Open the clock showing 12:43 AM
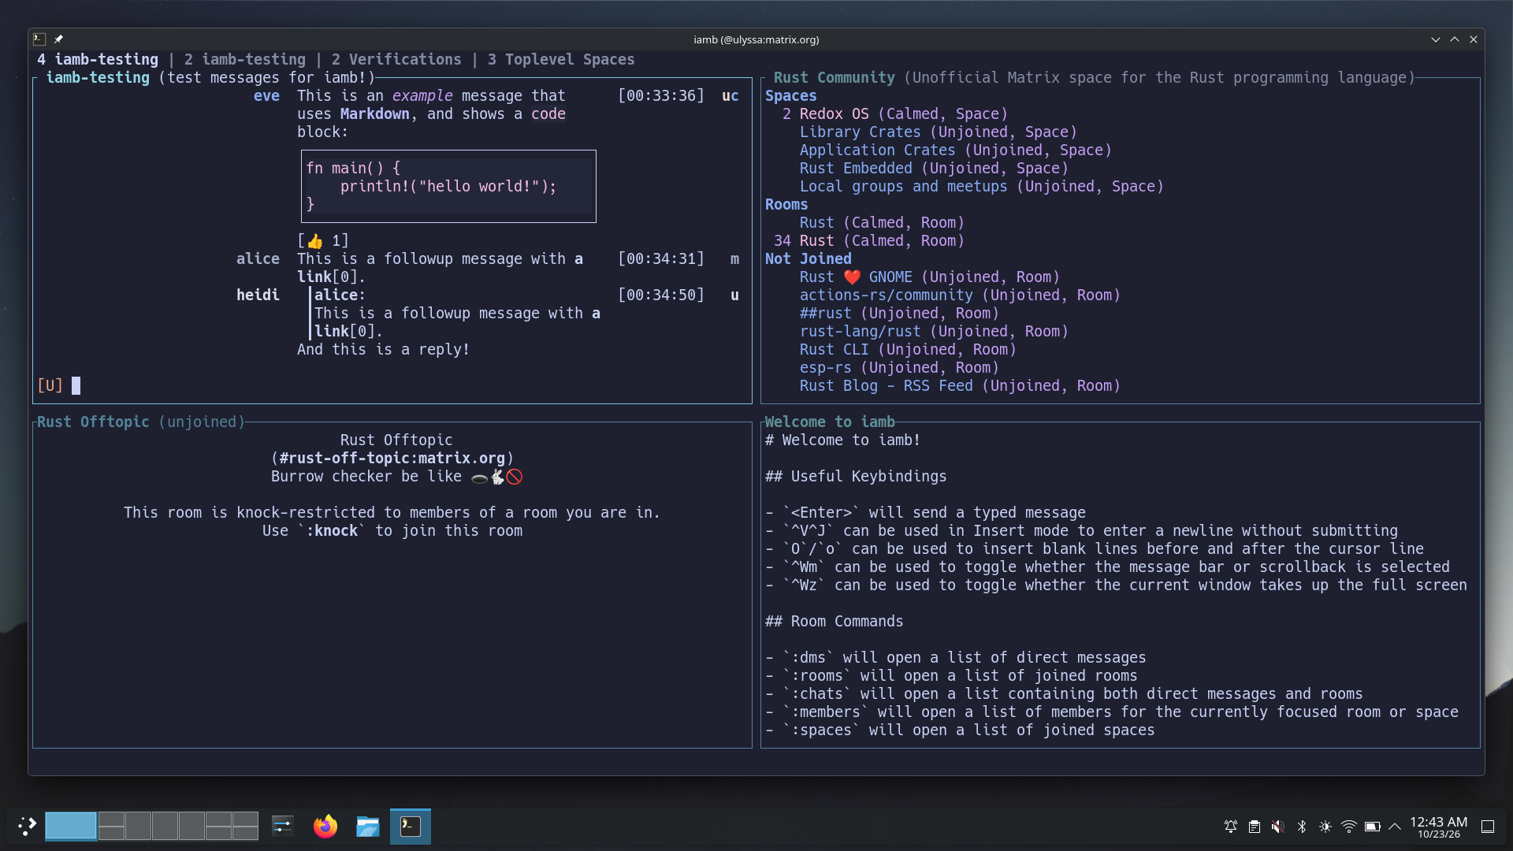The image size is (1513, 851). (x=1438, y=827)
